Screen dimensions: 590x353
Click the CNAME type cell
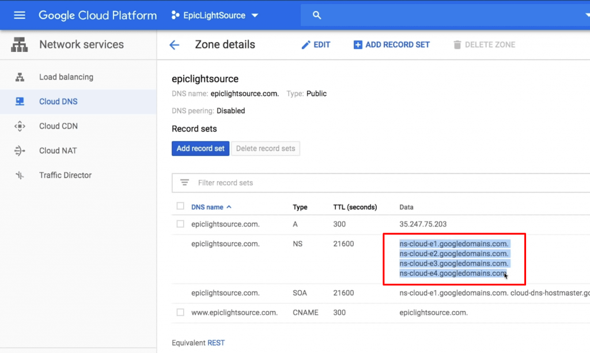[x=305, y=312]
